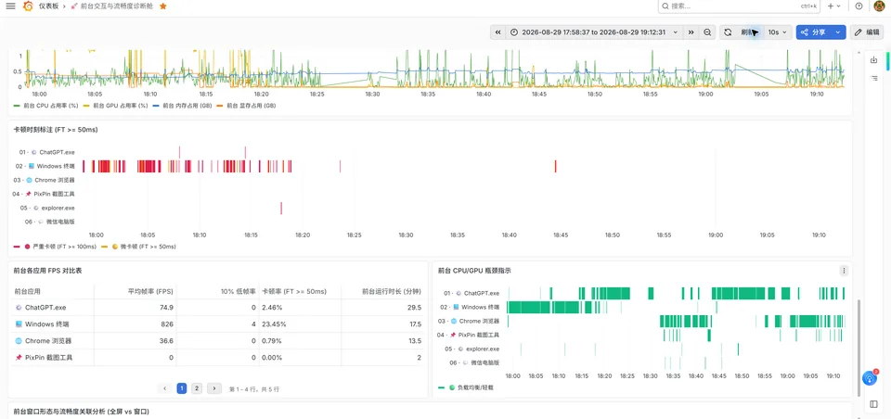Star this dashboard as favorite
This screenshot has width=891, height=419.
pyautogui.click(x=163, y=6)
